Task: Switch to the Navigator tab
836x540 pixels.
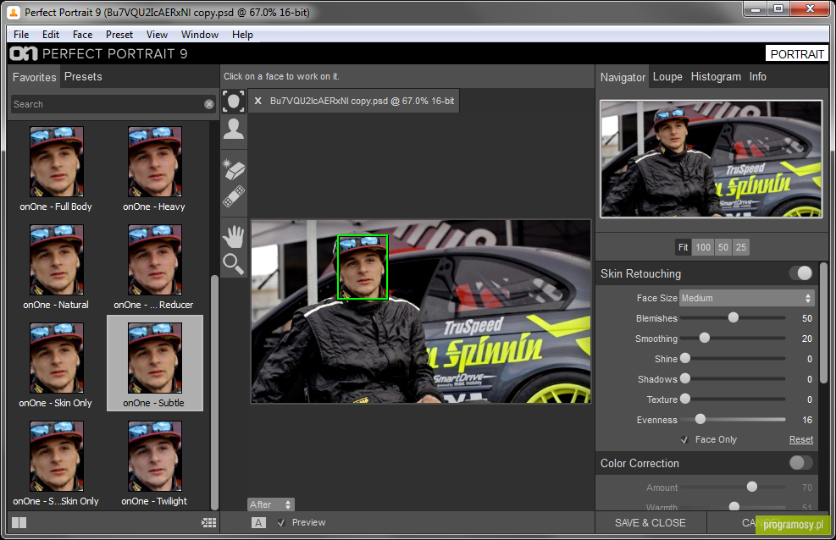Action: pos(623,77)
